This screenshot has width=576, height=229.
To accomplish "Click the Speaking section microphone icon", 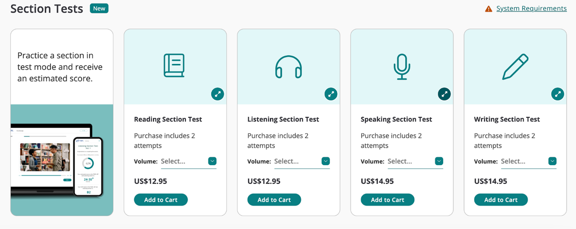I will pos(402,67).
